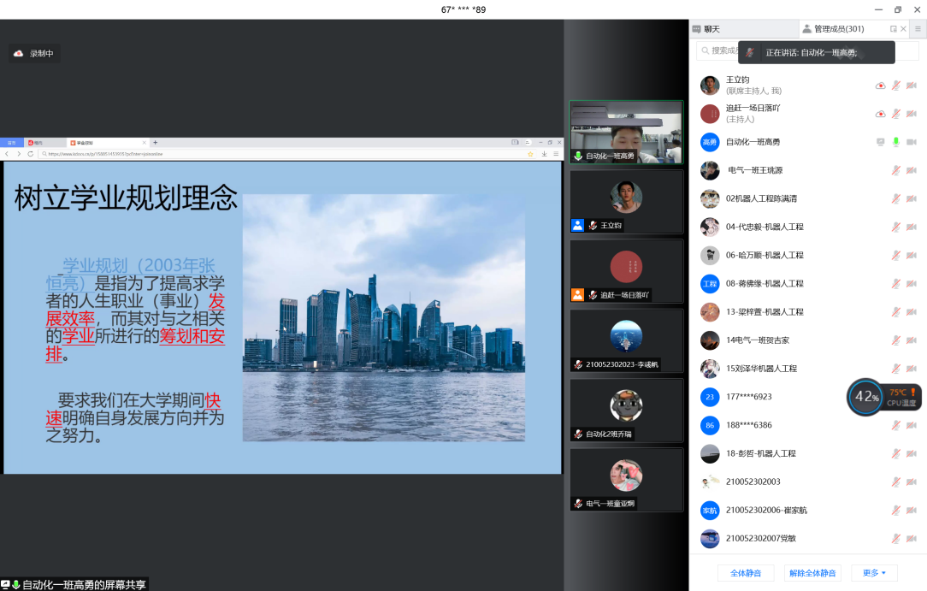Click the screen-share icon beside 自动化一班高勇

(881, 142)
